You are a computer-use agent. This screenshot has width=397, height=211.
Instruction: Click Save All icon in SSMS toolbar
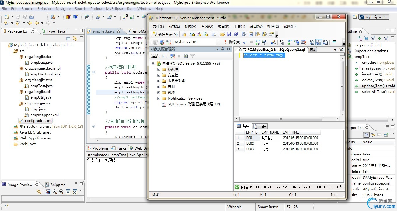click(236, 34)
